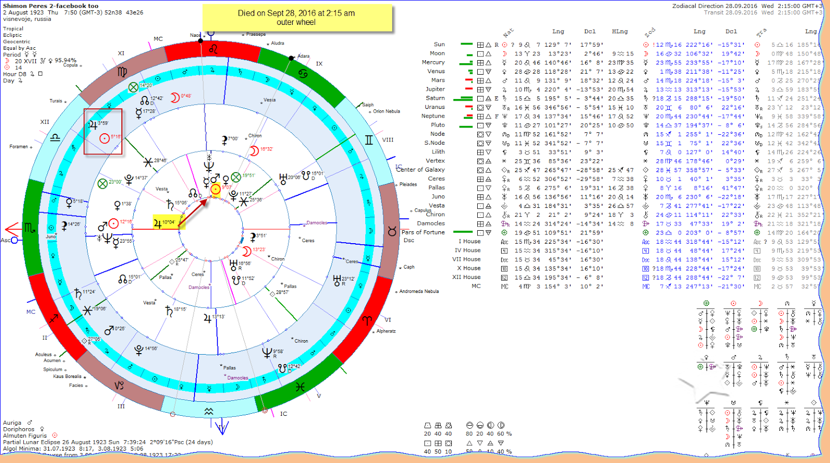
Task: Click the Venus glyph labeled 1°38'
Action: (x=117, y=205)
